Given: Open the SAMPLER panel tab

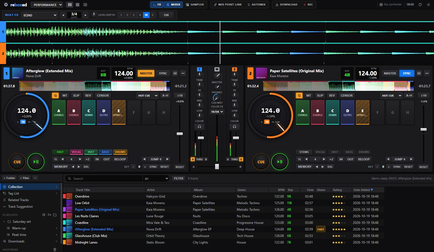Looking at the screenshot, I should 195,5.
